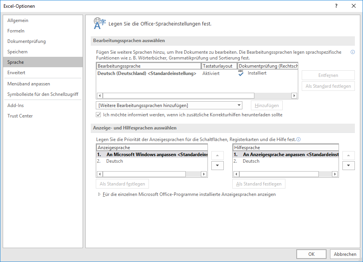This screenshot has height=262, width=363.
Task: Move Hilfesprache entry down with arrow button
Action: (x=348, y=165)
